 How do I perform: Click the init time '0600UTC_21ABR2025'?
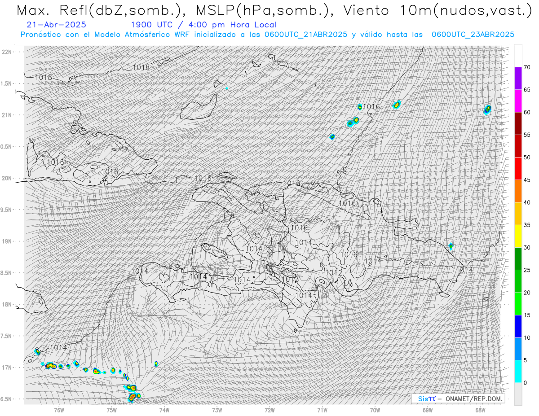tap(305, 35)
